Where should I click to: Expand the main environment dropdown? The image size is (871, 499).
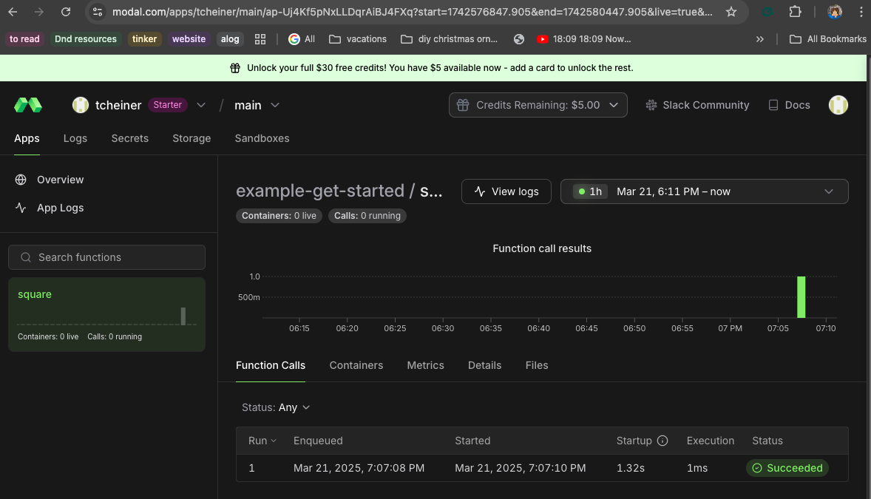(x=275, y=105)
